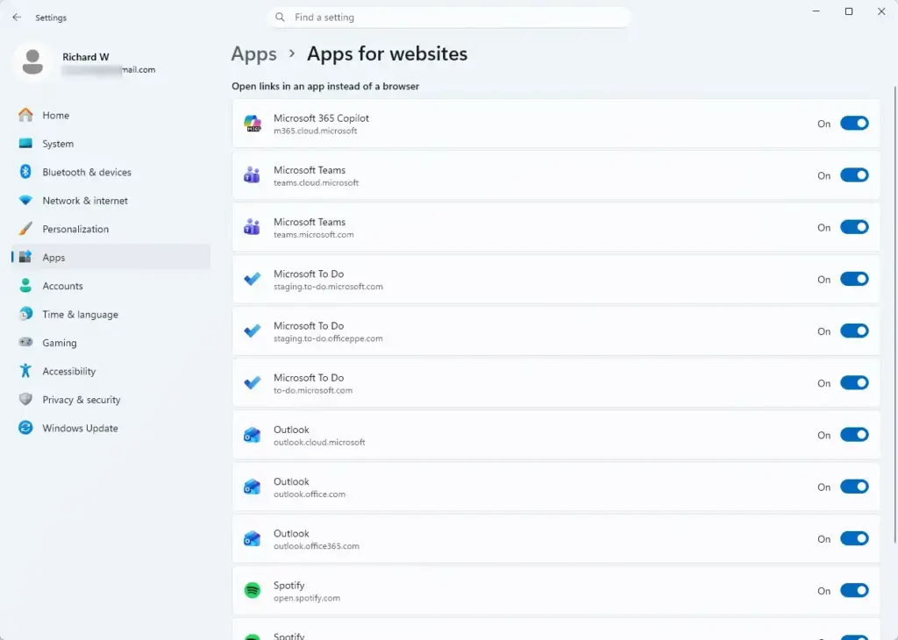This screenshot has width=898, height=640.
Task: Click To Do icon for staging.to-do.officeppe.com
Action: [x=252, y=331]
